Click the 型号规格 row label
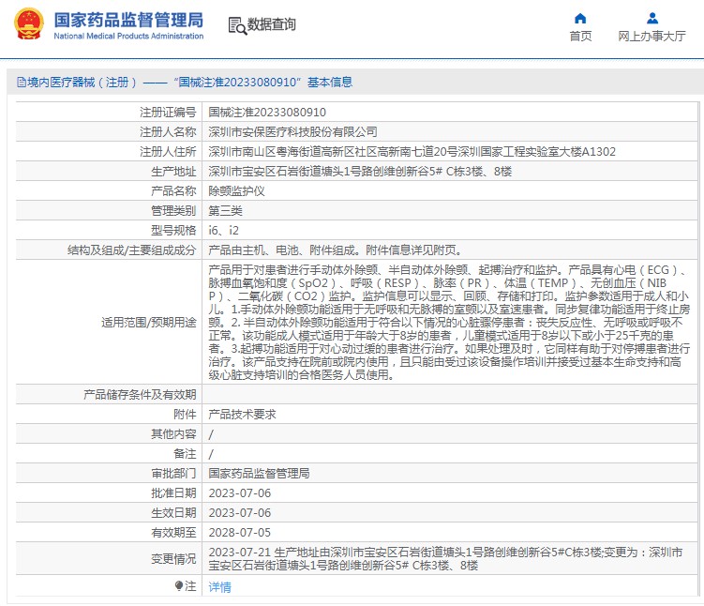This screenshot has width=704, height=606. (173, 231)
